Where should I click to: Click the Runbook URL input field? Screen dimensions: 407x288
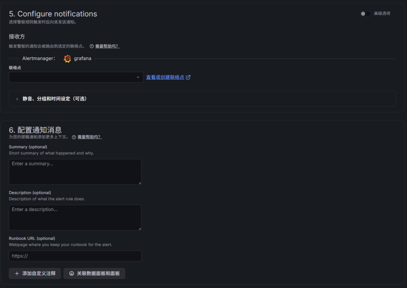75,256
